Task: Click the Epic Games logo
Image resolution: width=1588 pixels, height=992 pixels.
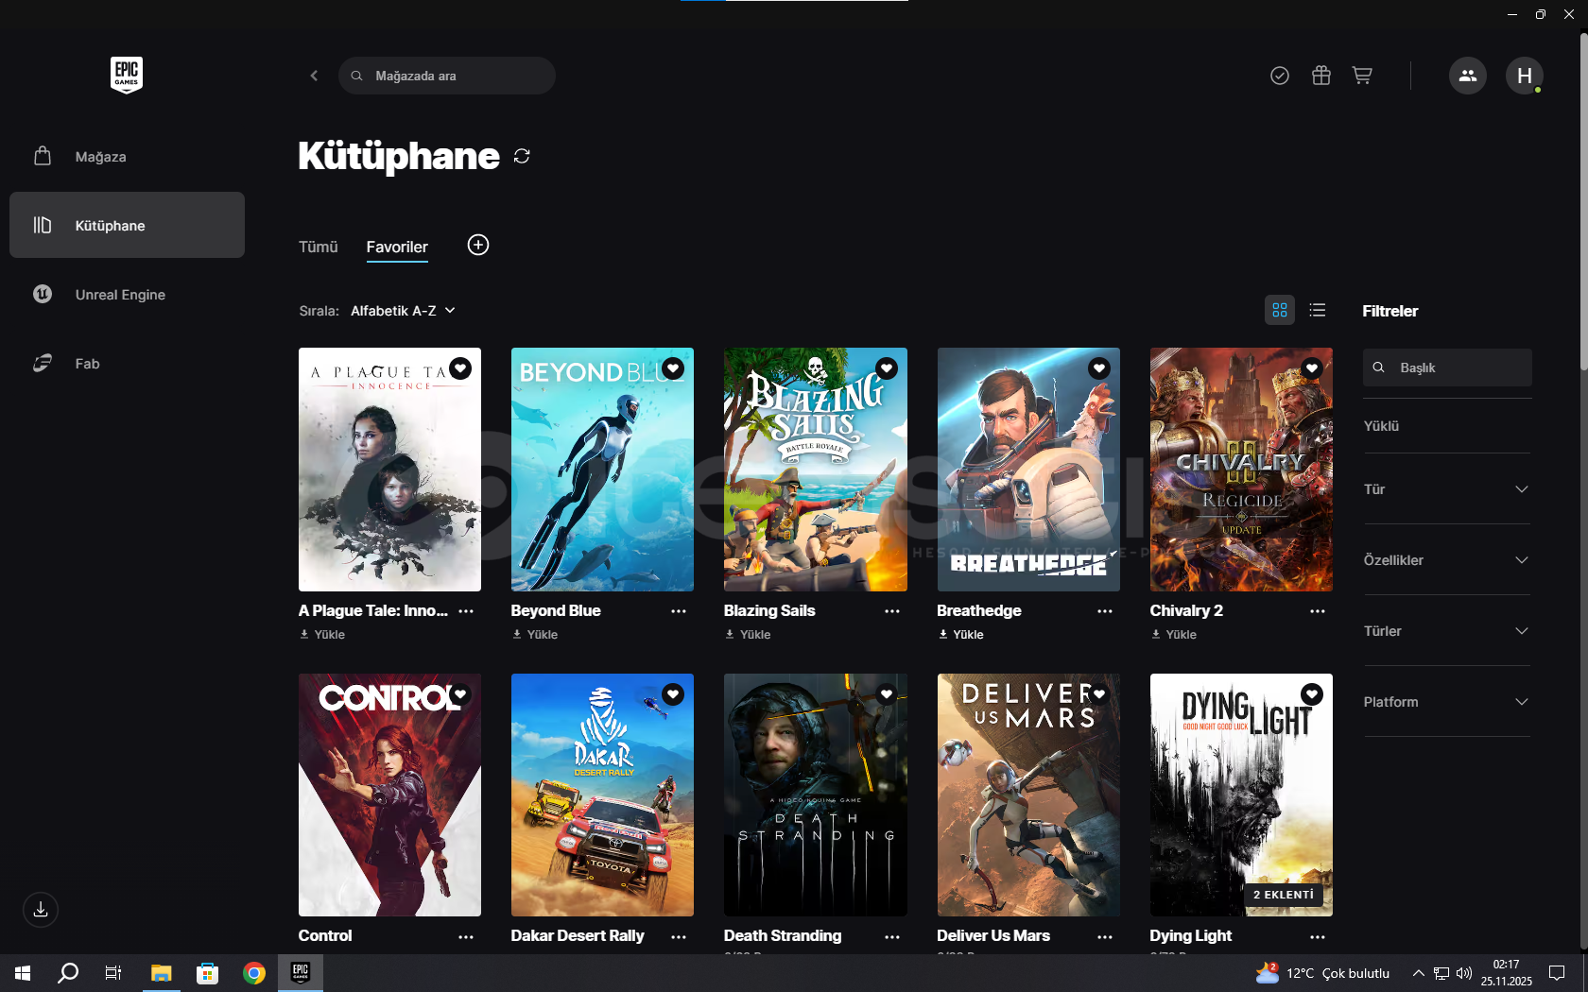Action: tap(127, 75)
